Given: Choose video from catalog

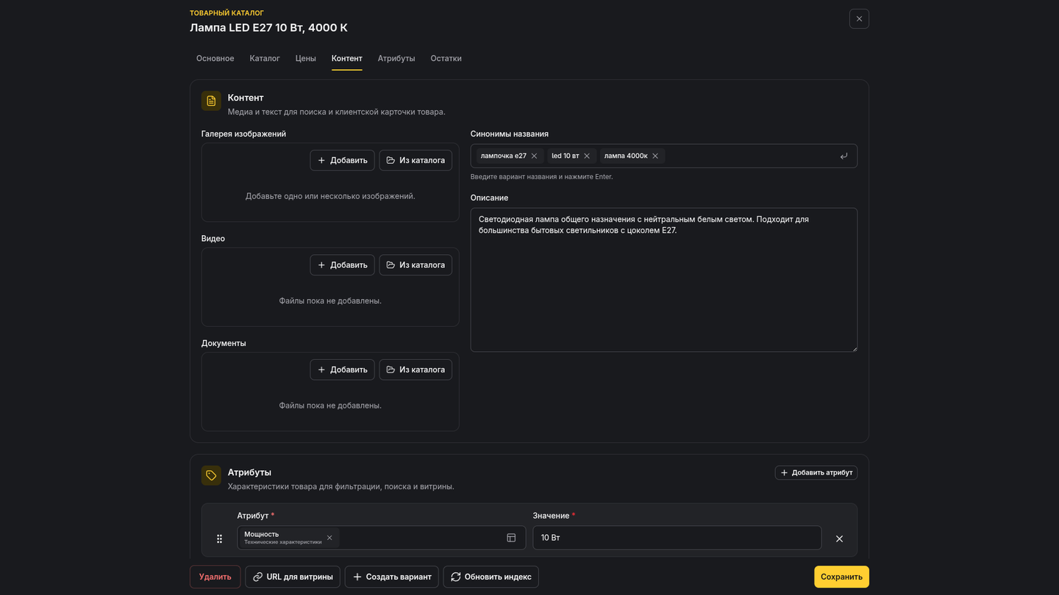Looking at the screenshot, I should (x=416, y=265).
